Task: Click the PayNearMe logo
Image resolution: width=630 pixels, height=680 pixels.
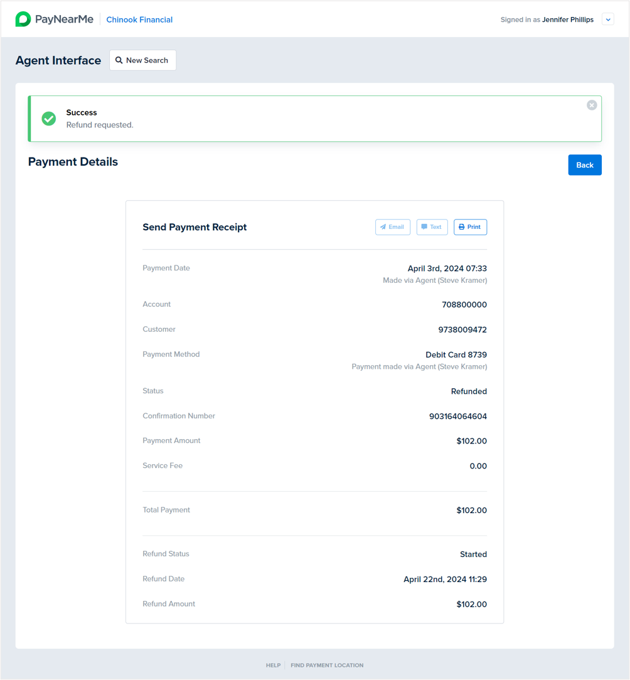Action: coord(54,19)
